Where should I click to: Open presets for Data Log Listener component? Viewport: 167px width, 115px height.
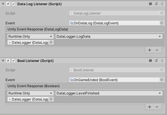[x=156, y=4]
